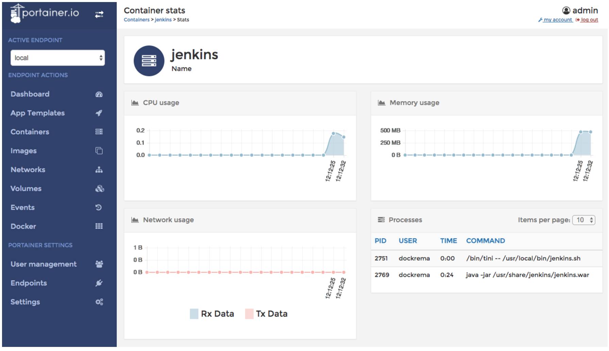The image size is (609, 351).
Task: Click the Images clone icon
Action: (99, 151)
